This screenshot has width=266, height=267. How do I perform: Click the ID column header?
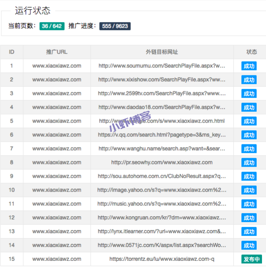[x=12, y=52]
